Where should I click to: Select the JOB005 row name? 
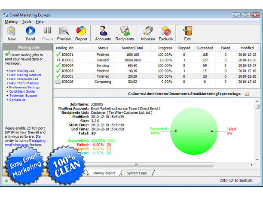coord(67,76)
